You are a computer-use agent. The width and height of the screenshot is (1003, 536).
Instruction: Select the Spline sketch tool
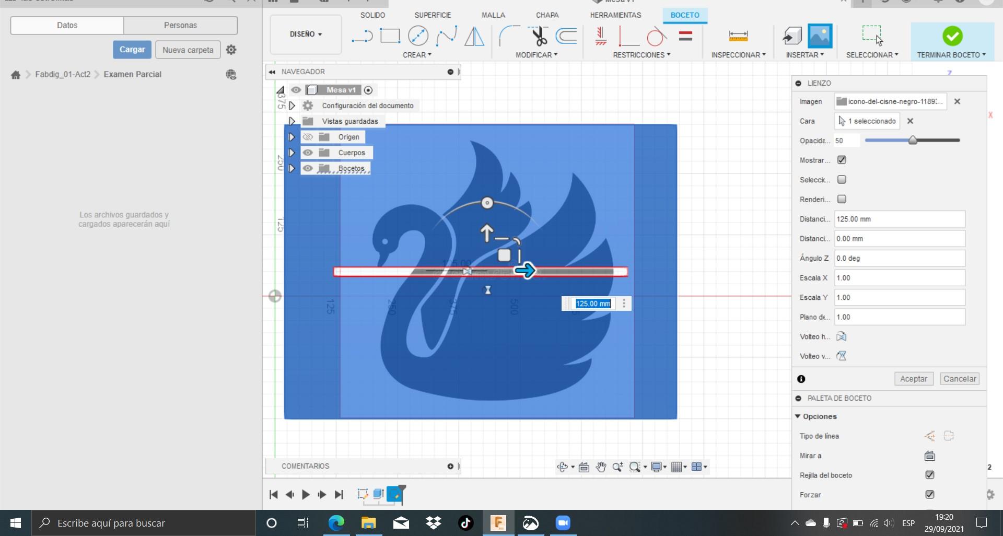(x=447, y=36)
